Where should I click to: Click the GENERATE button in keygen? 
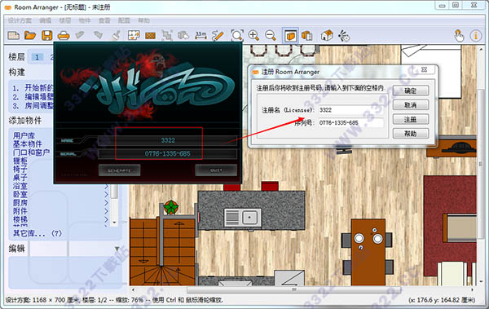pyautogui.click(x=120, y=170)
